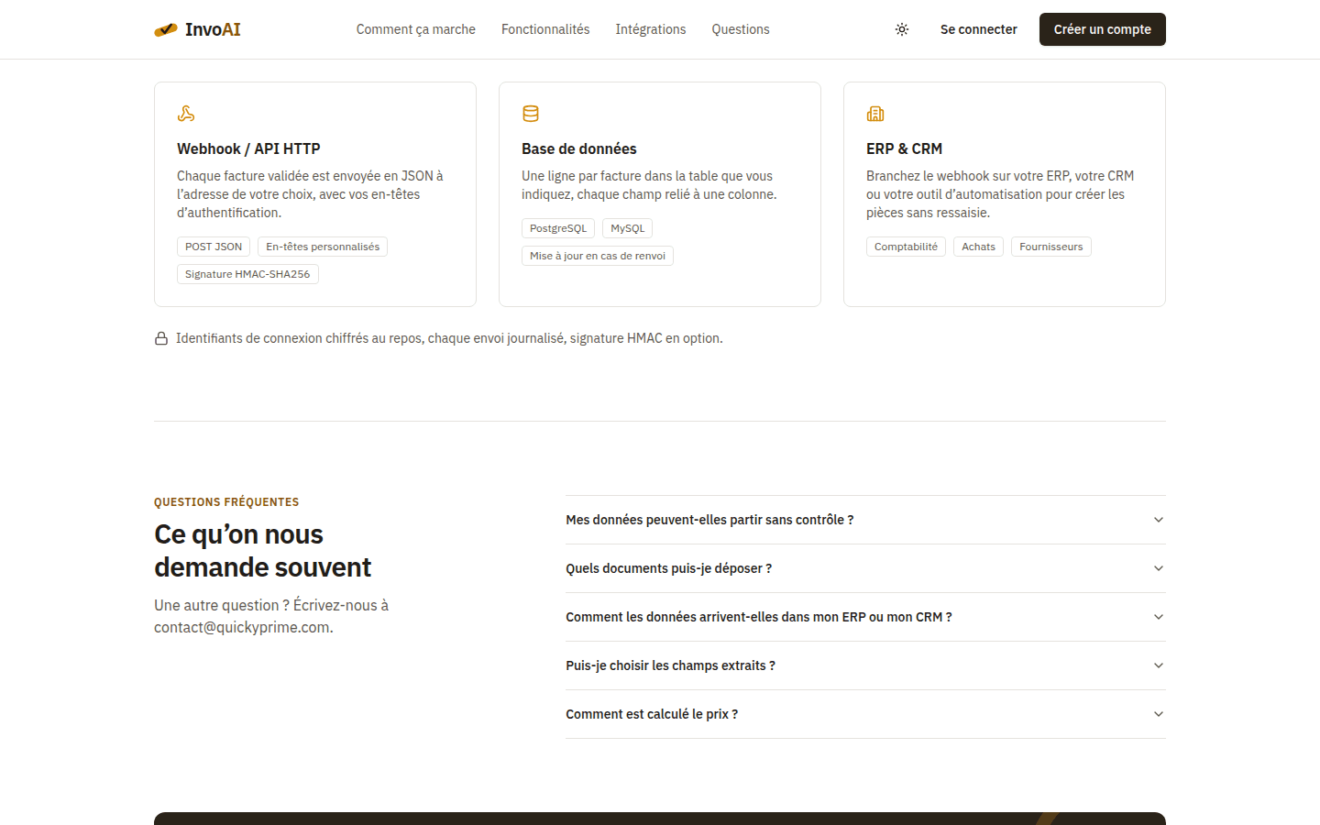Click the webhook icon in Webhook / API HTTP card
1320x825 pixels.
(186, 114)
